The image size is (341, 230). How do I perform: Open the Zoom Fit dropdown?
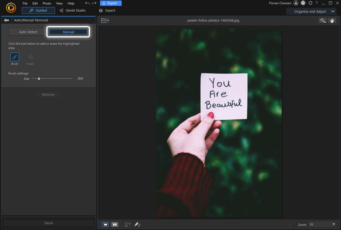click(322, 224)
